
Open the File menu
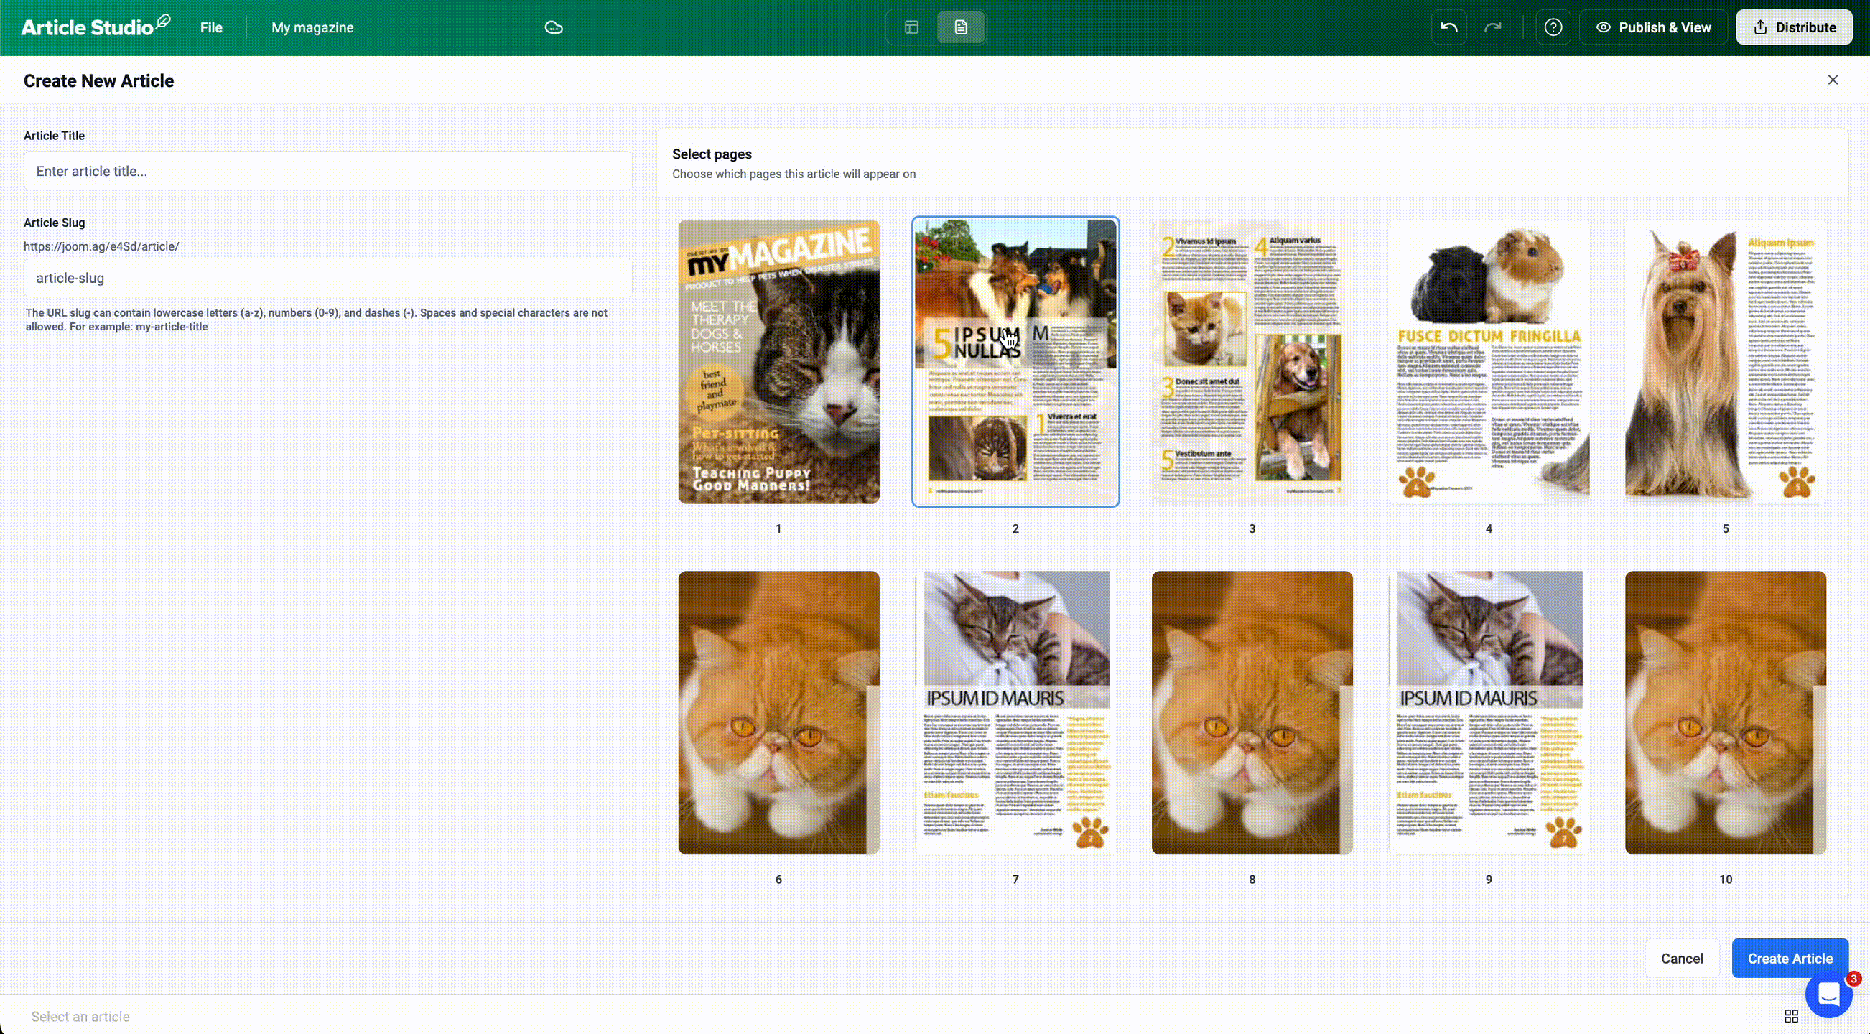[x=210, y=27]
